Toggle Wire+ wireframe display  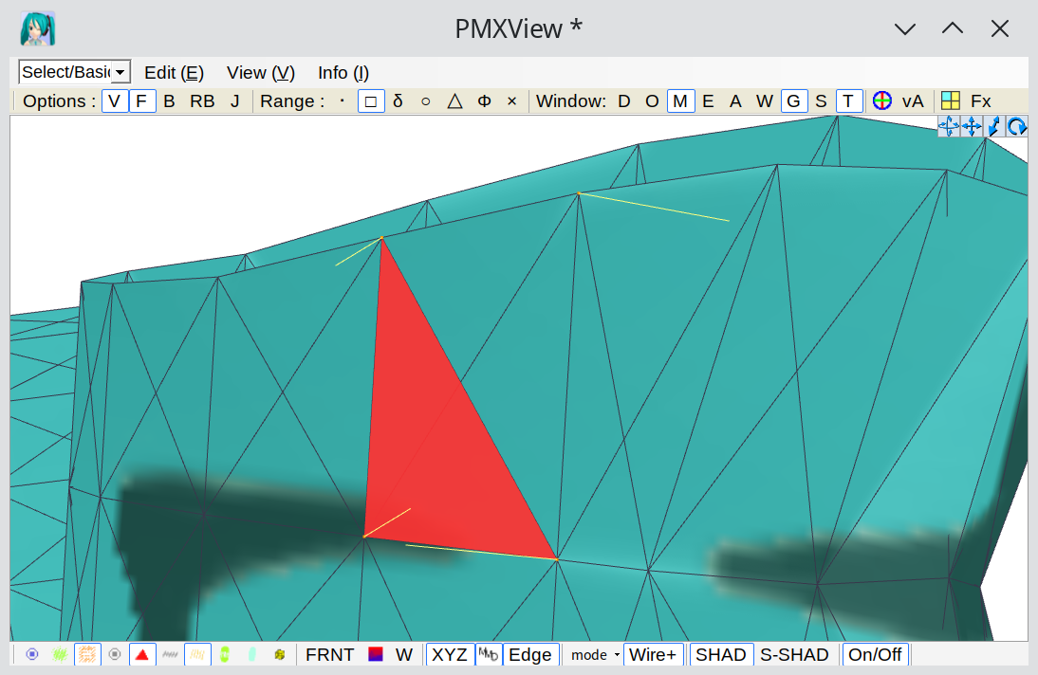pyautogui.click(x=653, y=654)
